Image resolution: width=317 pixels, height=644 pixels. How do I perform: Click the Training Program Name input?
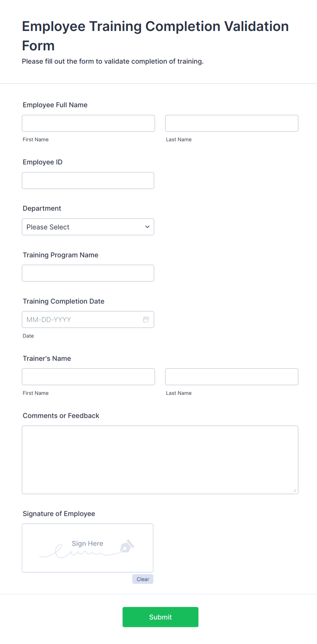pos(88,273)
